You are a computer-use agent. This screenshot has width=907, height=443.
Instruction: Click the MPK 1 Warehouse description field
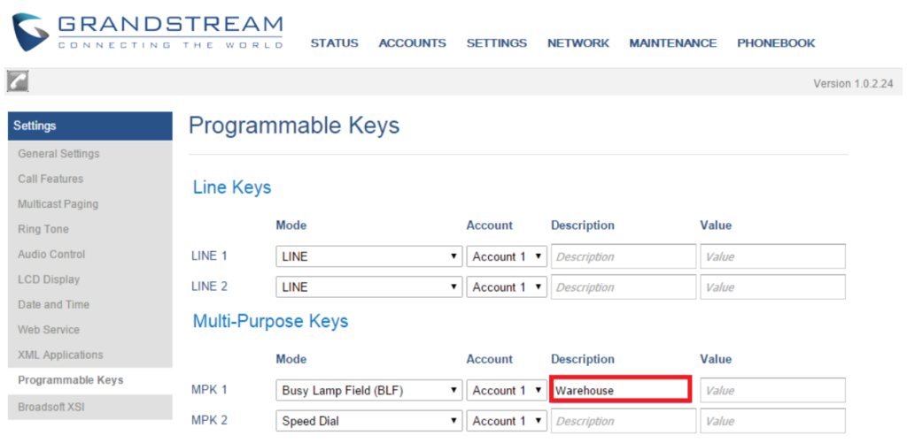click(620, 390)
